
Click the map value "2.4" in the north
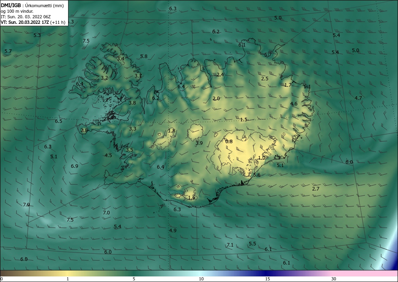[220, 74]
